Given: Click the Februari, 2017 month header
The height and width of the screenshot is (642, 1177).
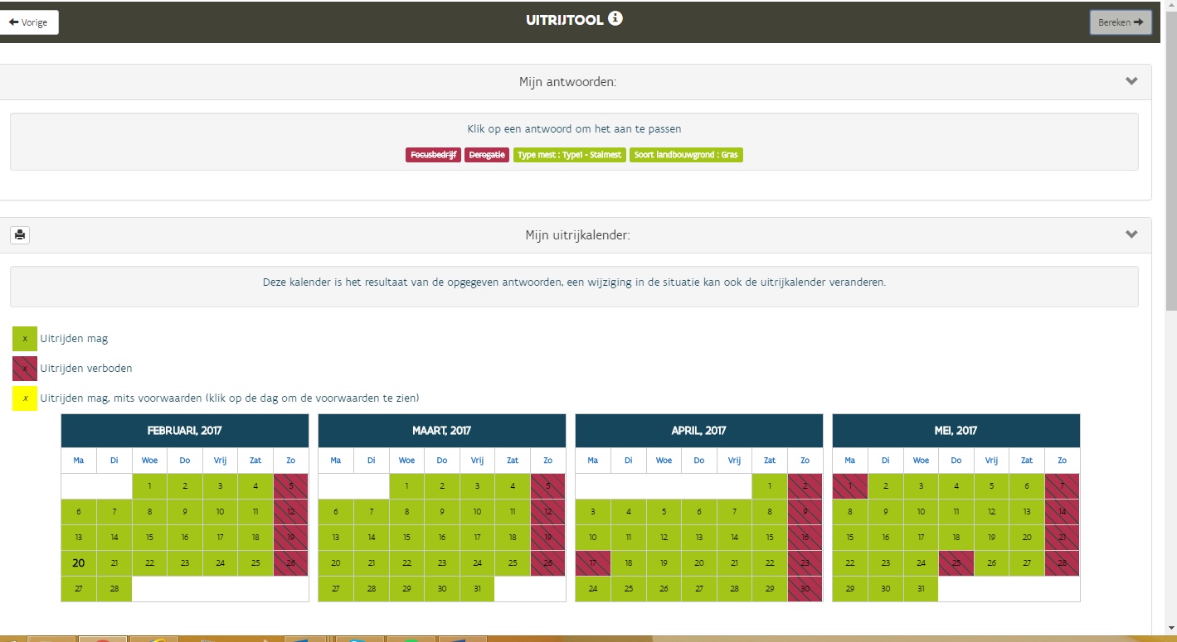Looking at the screenshot, I should [184, 431].
